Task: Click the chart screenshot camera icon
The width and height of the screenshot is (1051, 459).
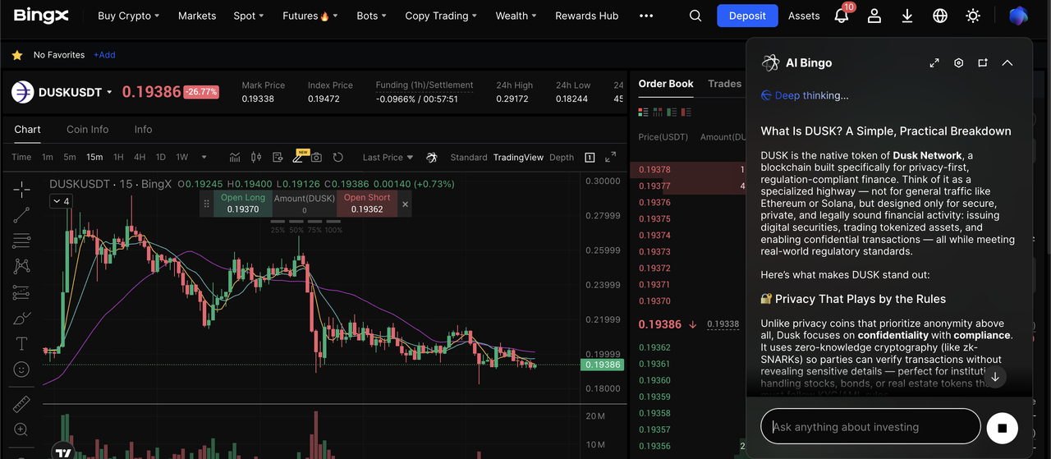Action: tap(316, 157)
